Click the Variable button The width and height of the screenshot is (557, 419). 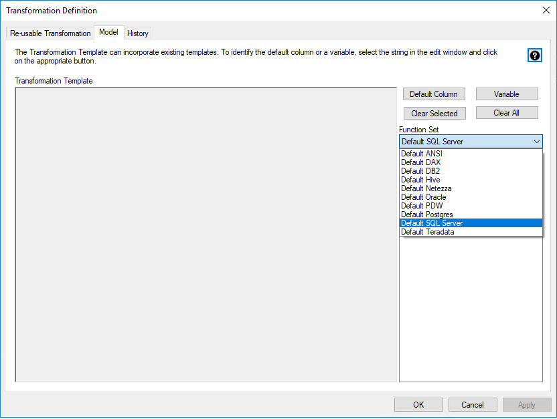point(506,94)
